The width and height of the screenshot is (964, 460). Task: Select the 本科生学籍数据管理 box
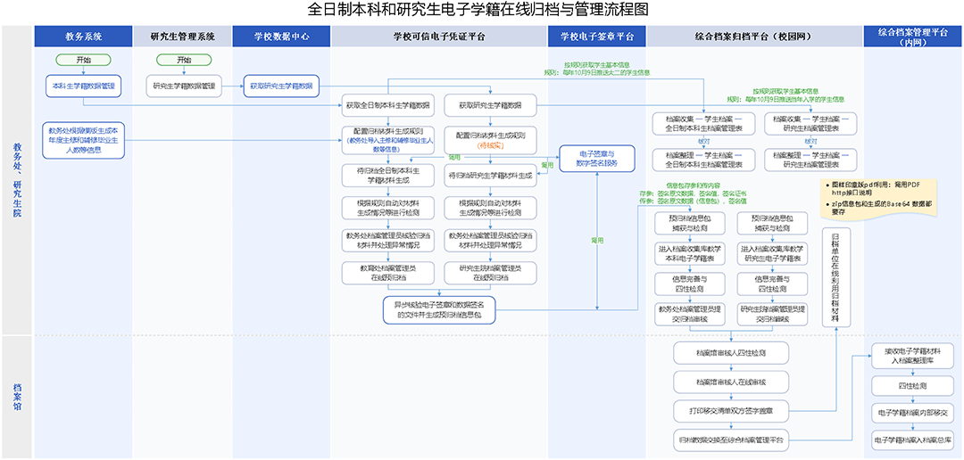tap(84, 86)
